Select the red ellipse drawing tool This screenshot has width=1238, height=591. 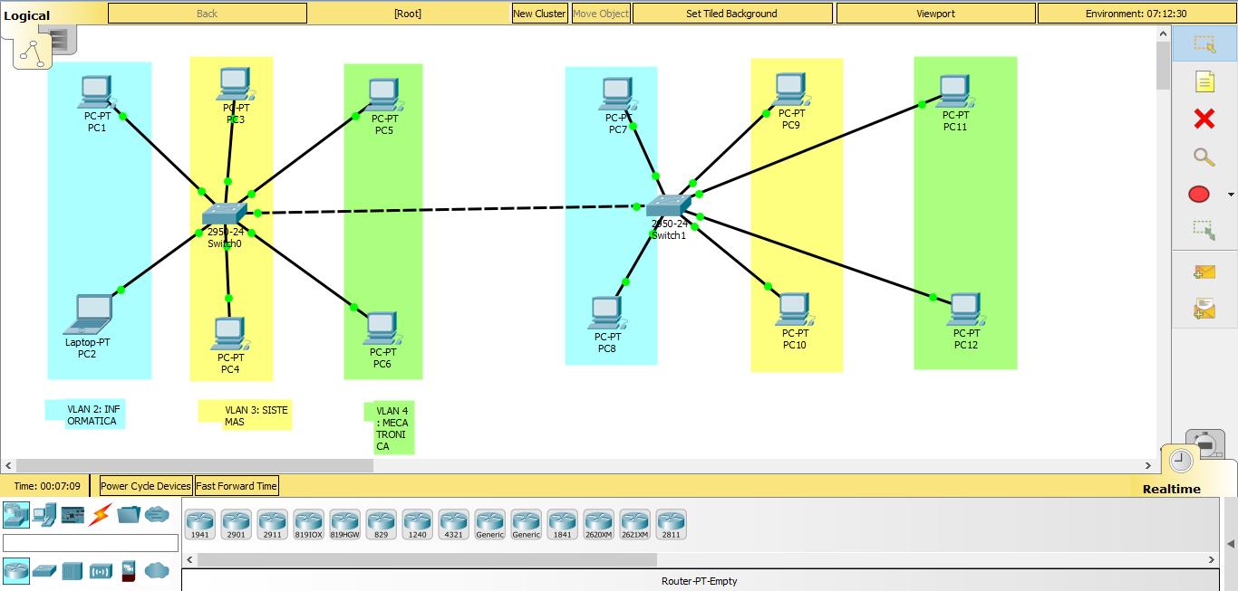point(1199,195)
